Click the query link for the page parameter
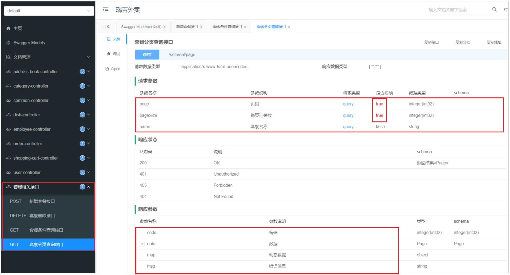Screen dimensions: 510x275 348,104
